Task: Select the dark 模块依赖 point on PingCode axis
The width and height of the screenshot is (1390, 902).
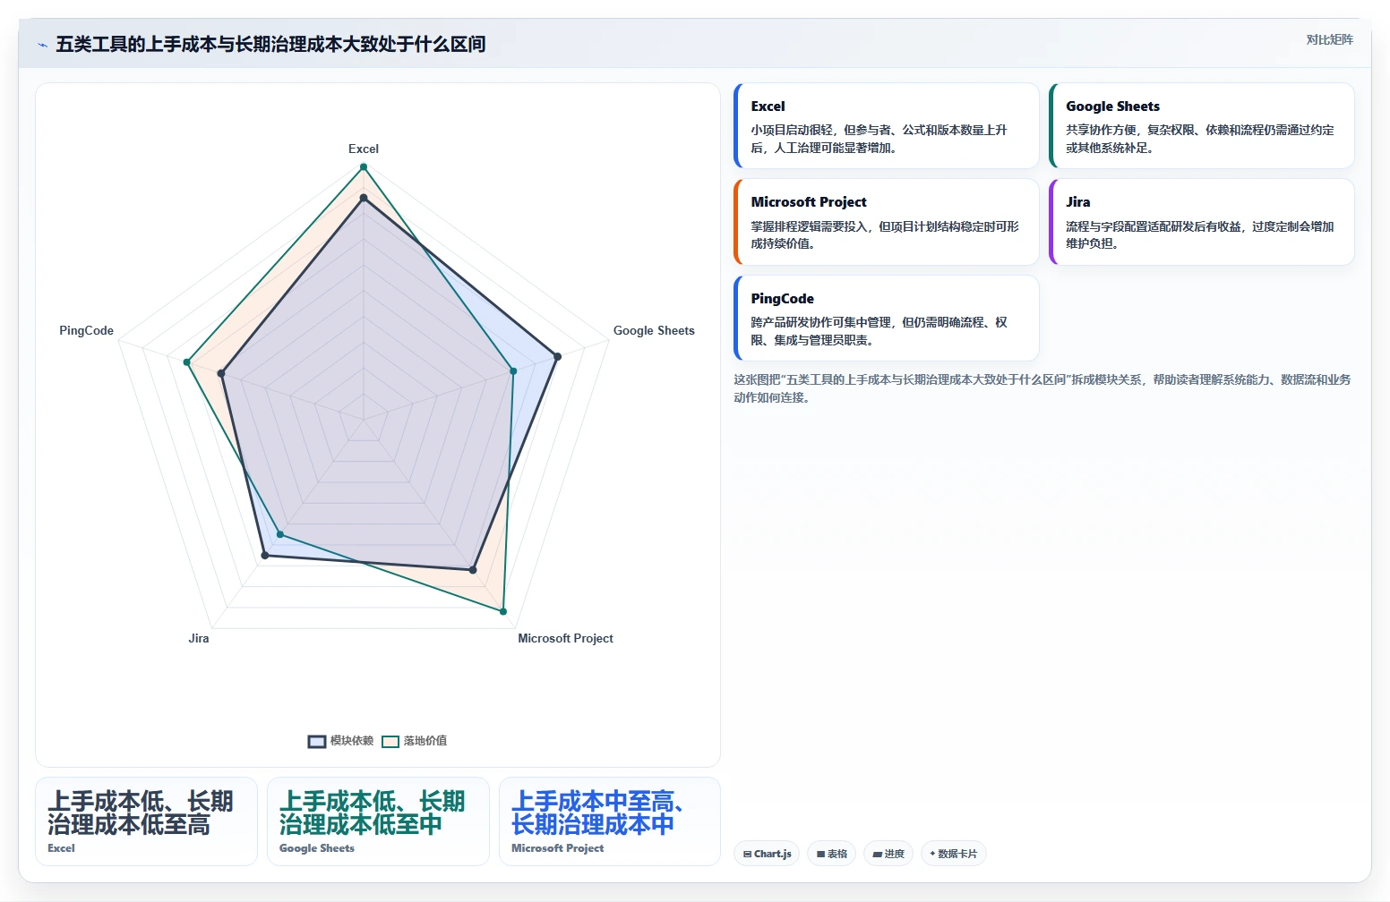Action: pos(221,373)
